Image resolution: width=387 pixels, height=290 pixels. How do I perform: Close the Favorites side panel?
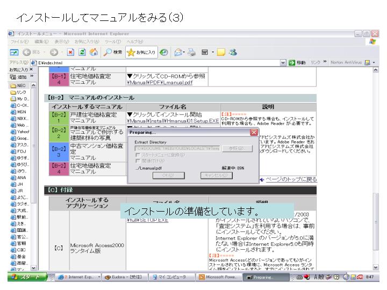click(x=31, y=69)
